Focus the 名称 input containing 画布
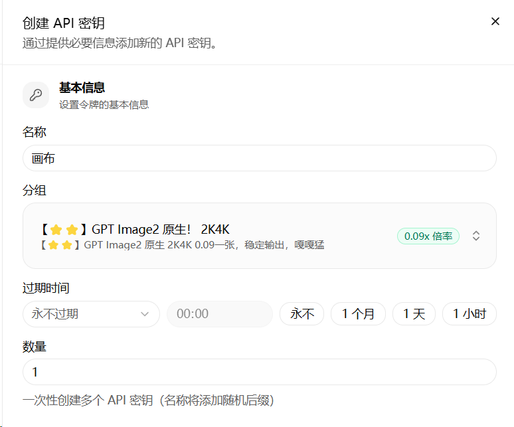Image resolution: width=514 pixels, height=427 pixels. click(259, 158)
